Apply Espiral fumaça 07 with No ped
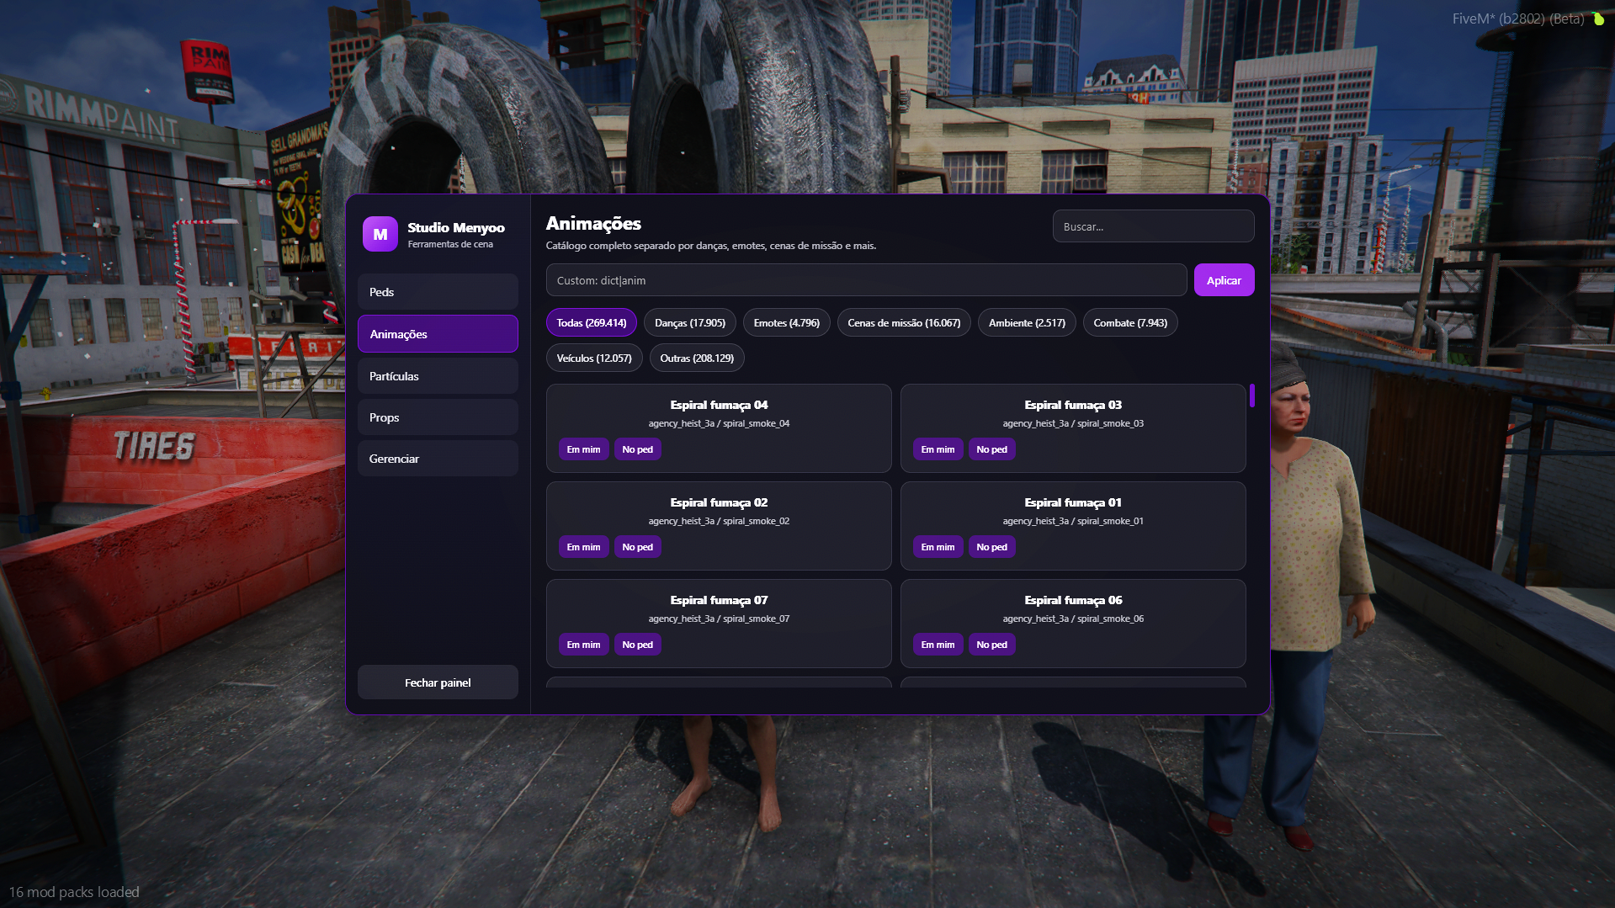Screen dimensions: 1615x908 637,645
